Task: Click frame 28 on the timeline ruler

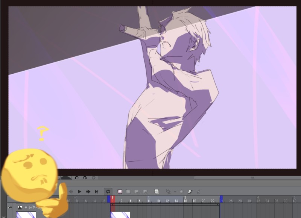Action: 240,201
